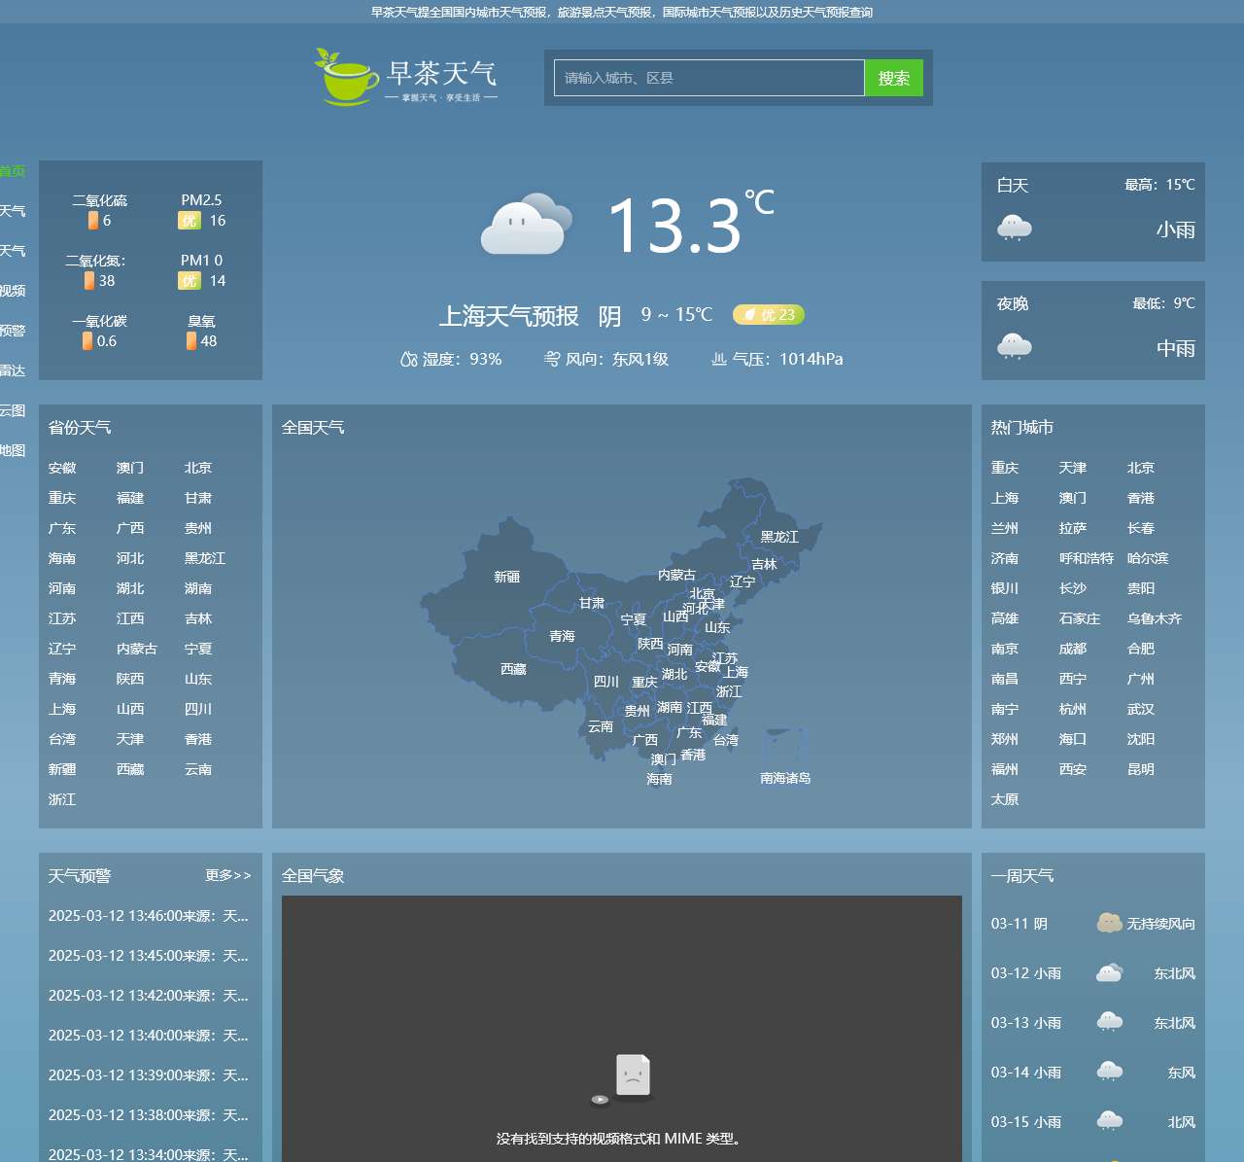Open the 13:46:00 weather warning entry

click(x=148, y=916)
